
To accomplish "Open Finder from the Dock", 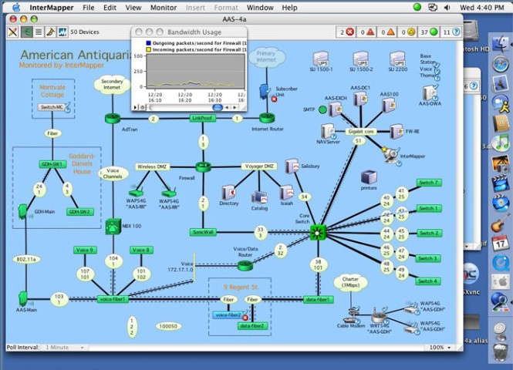I will pyautogui.click(x=501, y=45).
